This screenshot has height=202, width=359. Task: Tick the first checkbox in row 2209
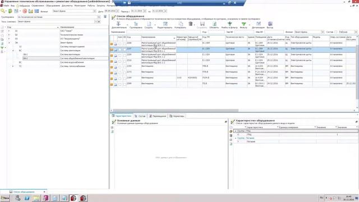pos(119,56)
